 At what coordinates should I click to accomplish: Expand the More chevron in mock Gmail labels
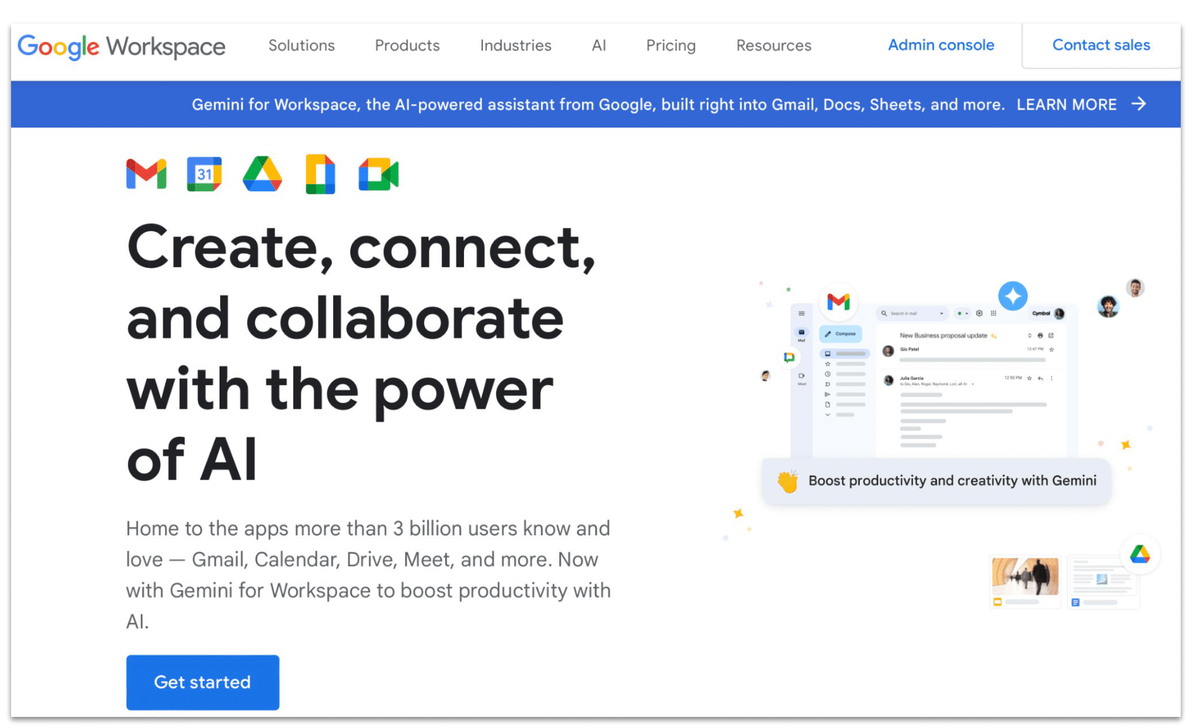click(x=828, y=415)
